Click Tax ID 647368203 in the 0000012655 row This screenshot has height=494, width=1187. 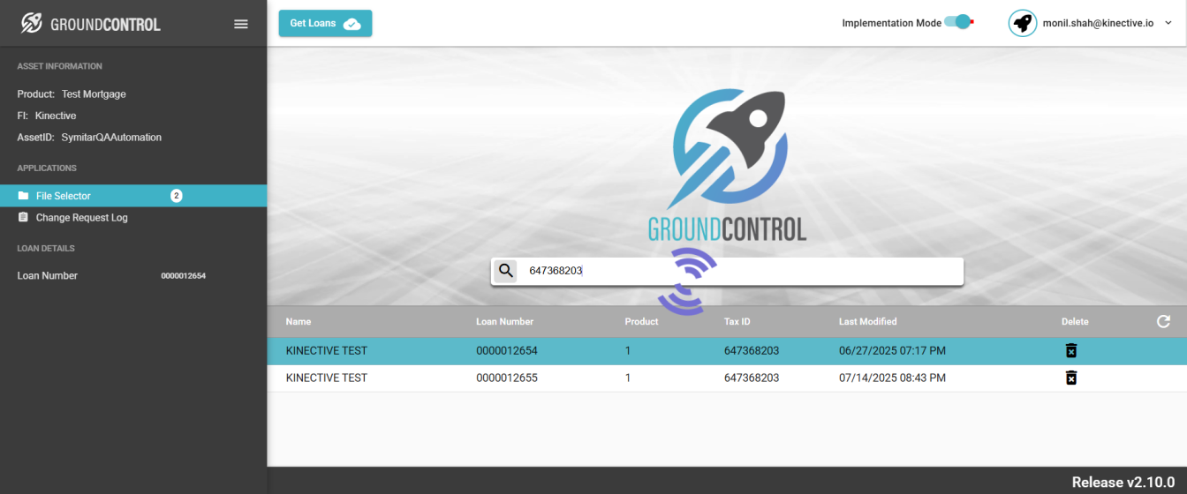click(752, 378)
